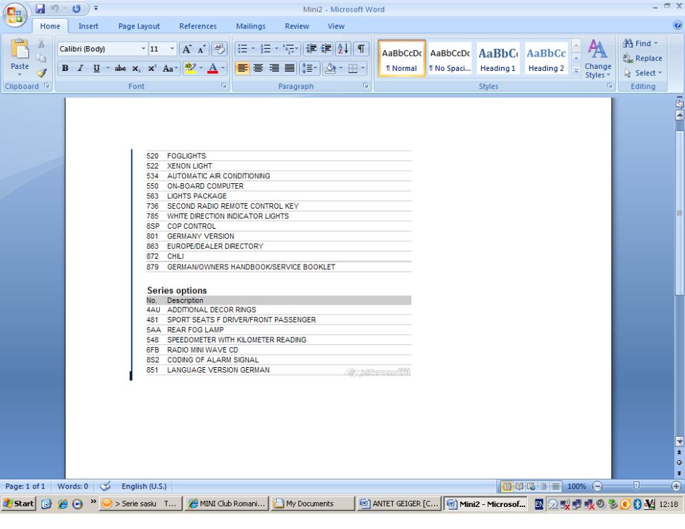Image resolution: width=685 pixels, height=529 pixels.
Task: Expand the Line Spacing dropdown
Action: (x=314, y=69)
